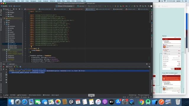The width and height of the screenshot is (189, 106).
Task: Expand the provider folder
Action: (6, 34)
